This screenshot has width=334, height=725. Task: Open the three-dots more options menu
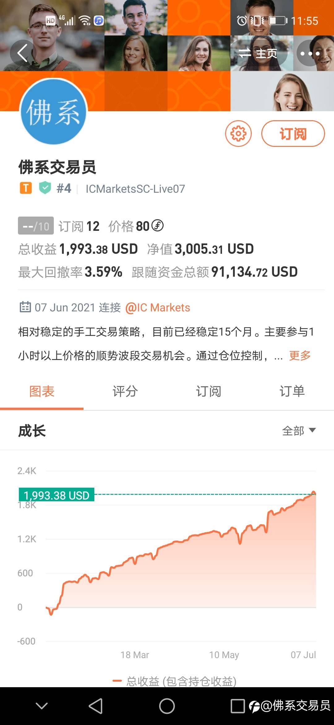(310, 53)
